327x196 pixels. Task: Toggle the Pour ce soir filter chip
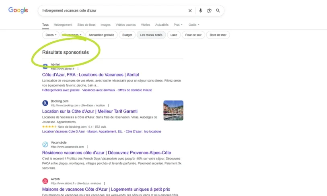pos(193,35)
